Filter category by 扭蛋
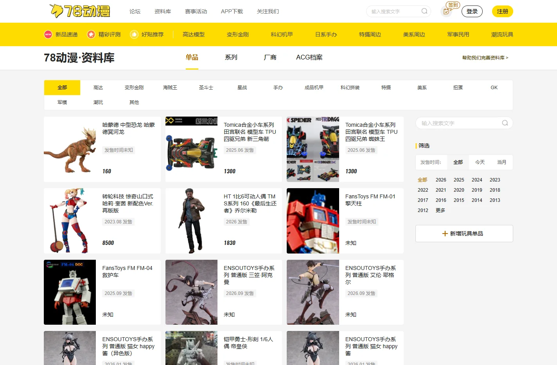The image size is (557, 365). 458,88
